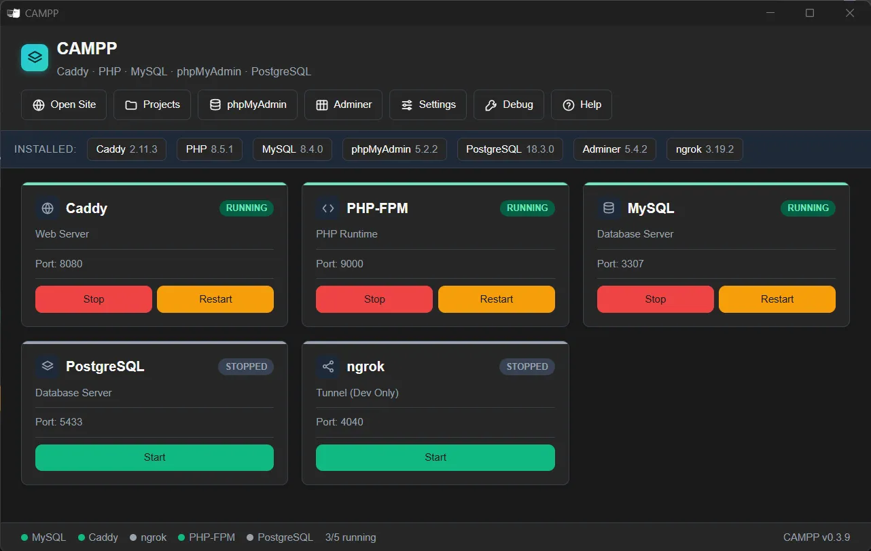
Task: Open the Projects toolbar button
Action: point(152,104)
